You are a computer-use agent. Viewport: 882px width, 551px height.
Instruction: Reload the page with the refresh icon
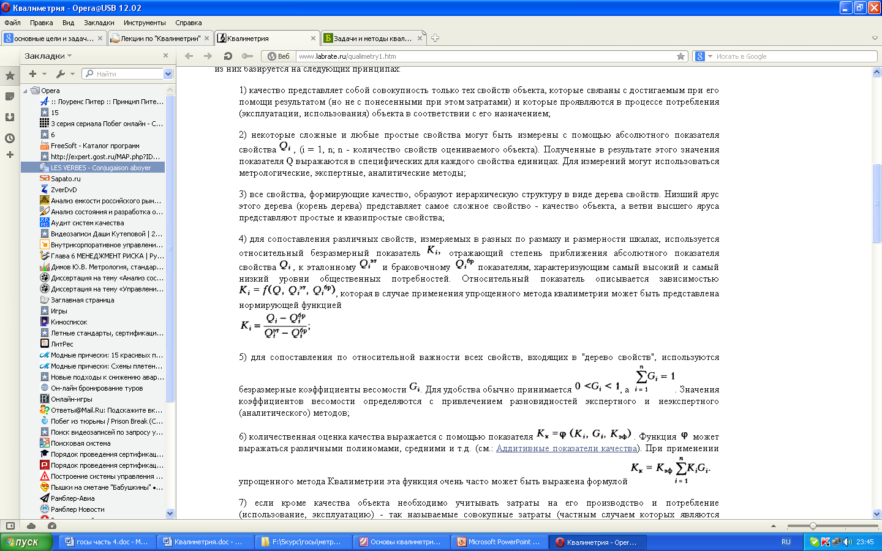(x=228, y=56)
